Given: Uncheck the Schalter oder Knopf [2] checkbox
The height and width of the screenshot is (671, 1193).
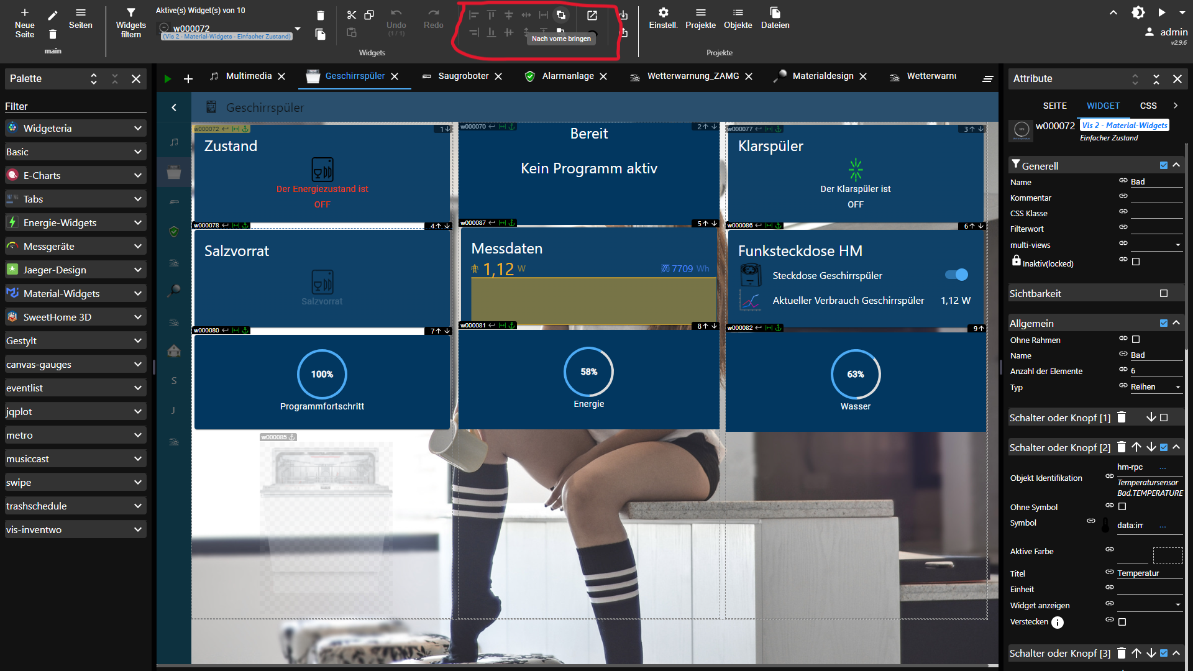Looking at the screenshot, I should 1164,447.
